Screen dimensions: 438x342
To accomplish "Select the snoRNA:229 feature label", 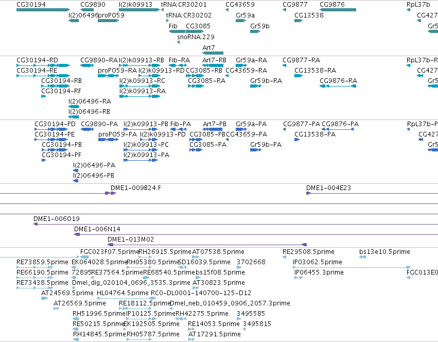I will (196, 37).
